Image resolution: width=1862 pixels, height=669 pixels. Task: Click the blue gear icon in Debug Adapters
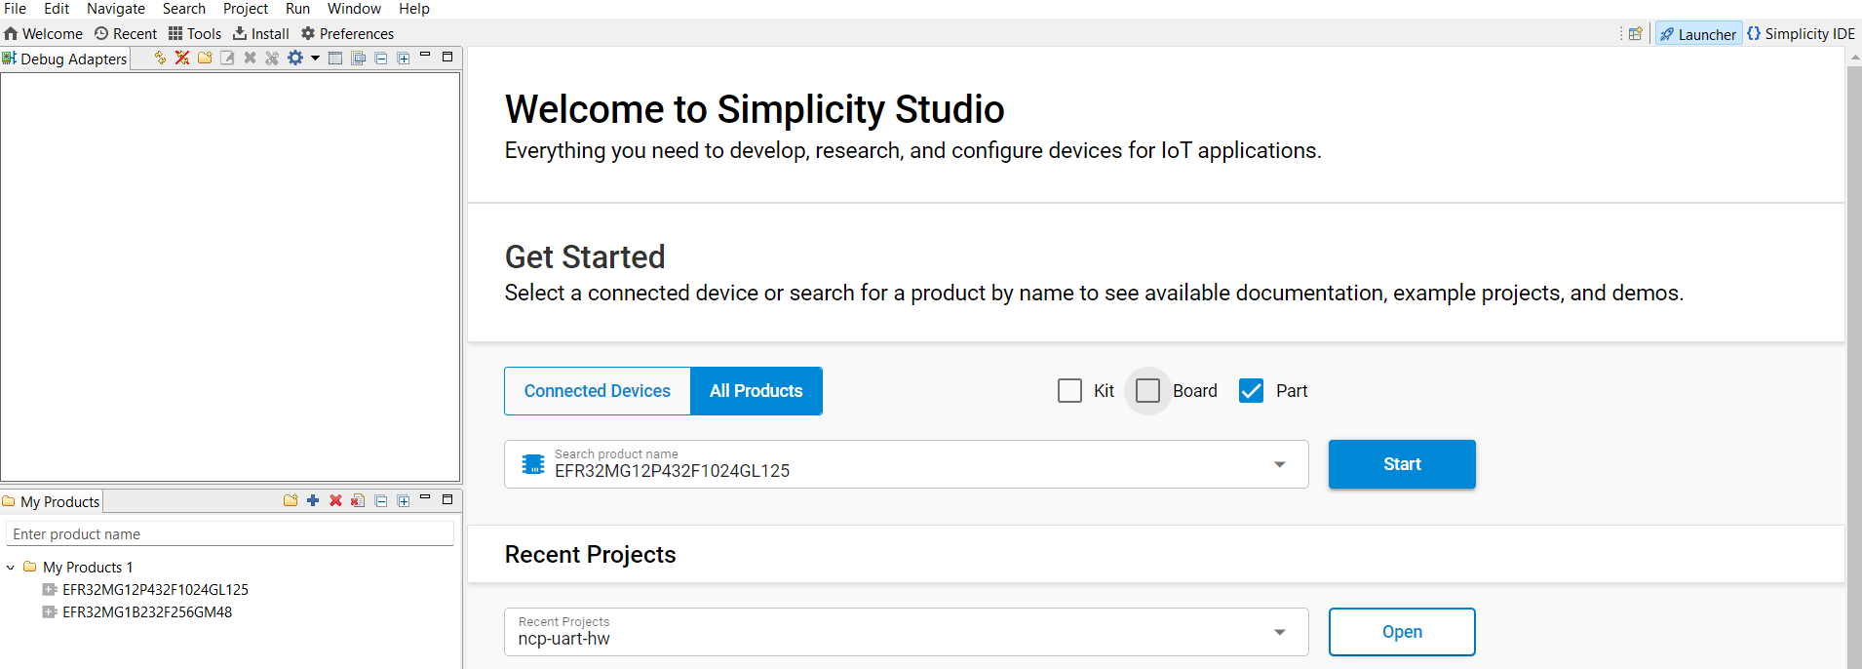[x=295, y=58]
